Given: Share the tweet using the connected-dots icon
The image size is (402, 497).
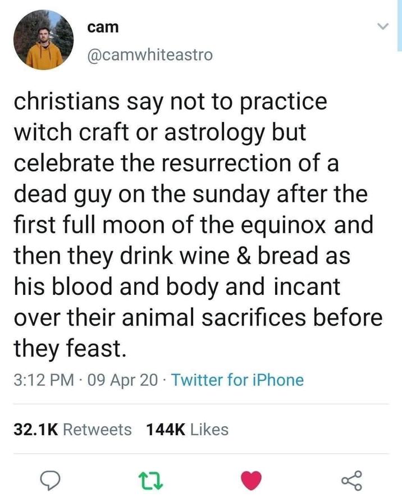Looking at the screenshot, I should click(x=351, y=479).
